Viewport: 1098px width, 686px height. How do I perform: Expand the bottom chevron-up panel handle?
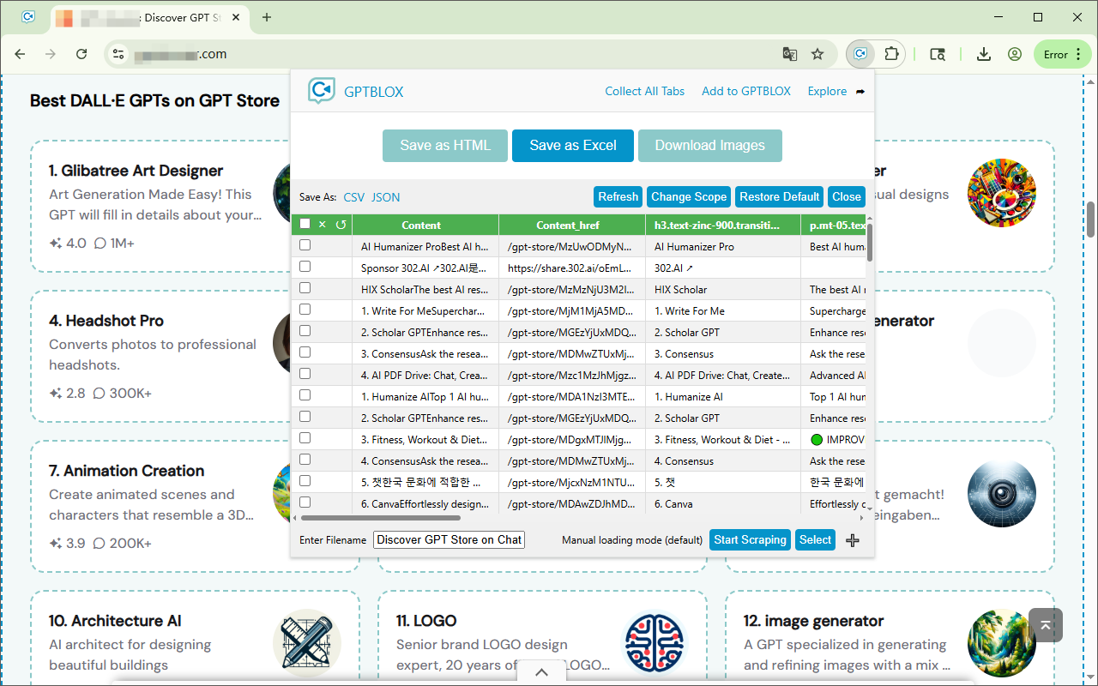[541, 672]
